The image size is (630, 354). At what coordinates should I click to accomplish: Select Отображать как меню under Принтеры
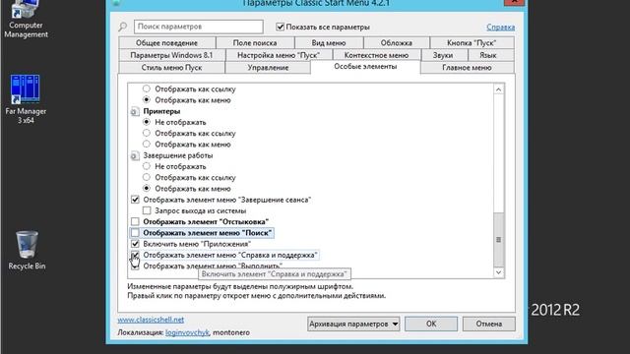click(x=147, y=145)
